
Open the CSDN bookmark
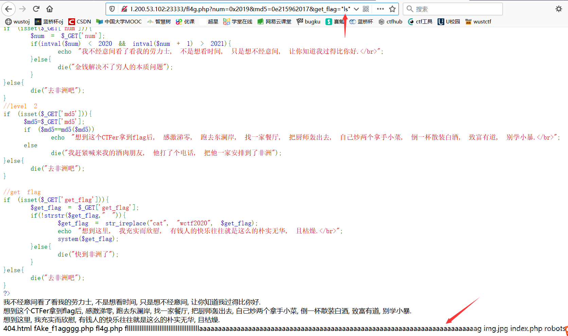[80, 21]
